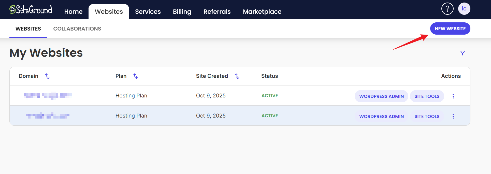Open the second website's three-dot actions menu
Screen dimensions: 491x174
(453, 116)
